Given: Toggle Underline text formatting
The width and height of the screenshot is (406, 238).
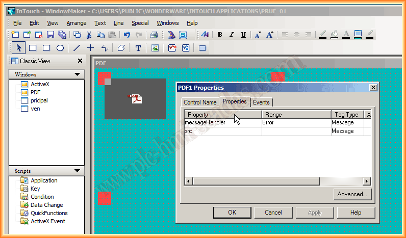Looking at the screenshot, I should (x=243, y=35).
